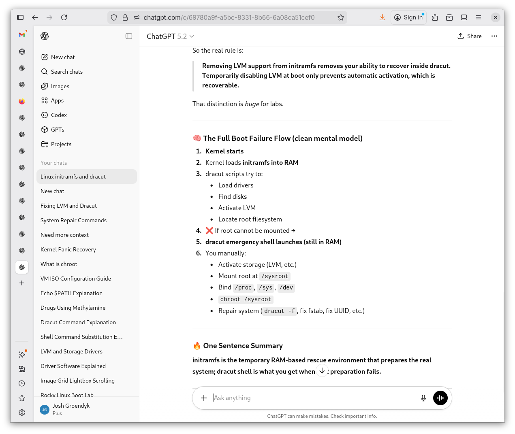The width and height of the screenshot is (515, 434).
Task: Expand the ChatGPT 5.2 model selector
Action: (170, 36)
